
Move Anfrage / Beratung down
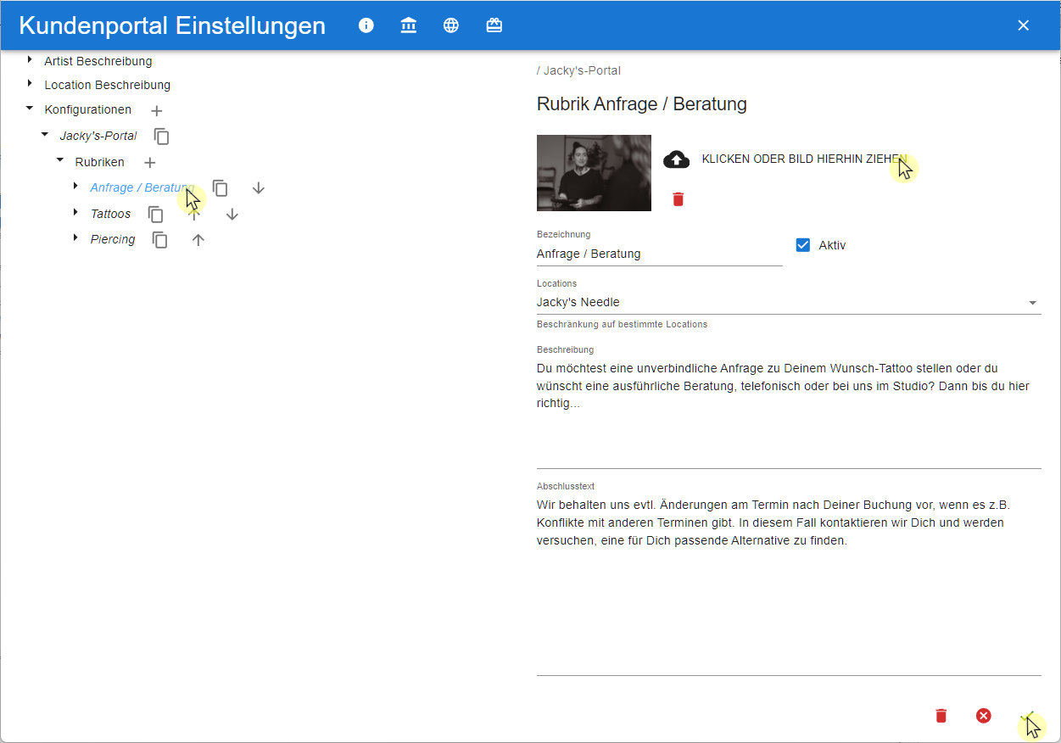[x=259, y=188]
